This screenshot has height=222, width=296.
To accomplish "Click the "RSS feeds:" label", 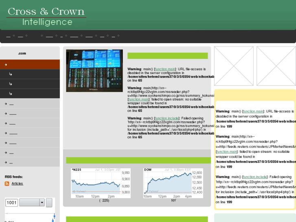I will (x=14, y=177).
